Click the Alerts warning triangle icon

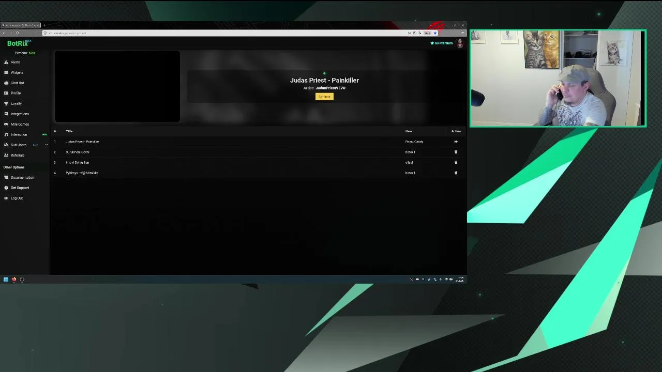(x=6, y=62)
